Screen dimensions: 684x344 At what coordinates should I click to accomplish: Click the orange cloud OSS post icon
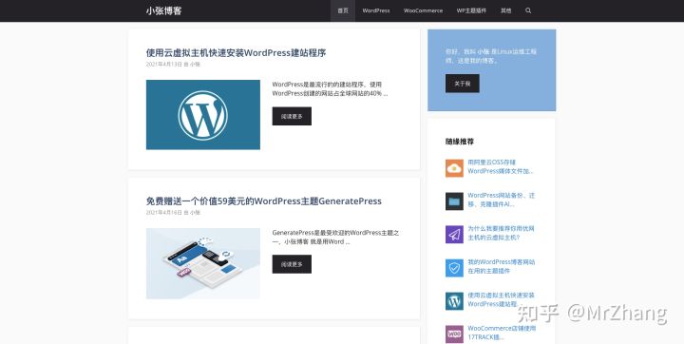point(454,168)
